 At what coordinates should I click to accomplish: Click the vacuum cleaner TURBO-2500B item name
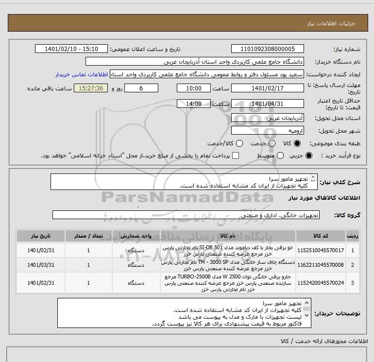tap(228, 283)
